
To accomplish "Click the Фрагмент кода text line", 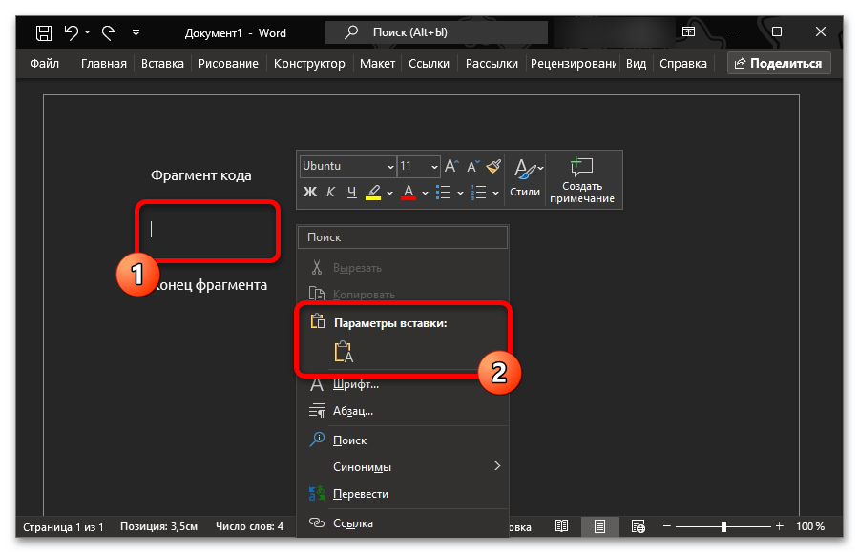I will (201, 175).
